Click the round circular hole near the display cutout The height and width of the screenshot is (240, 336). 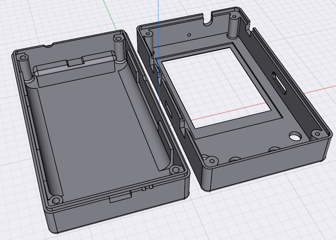pos(295,137)
